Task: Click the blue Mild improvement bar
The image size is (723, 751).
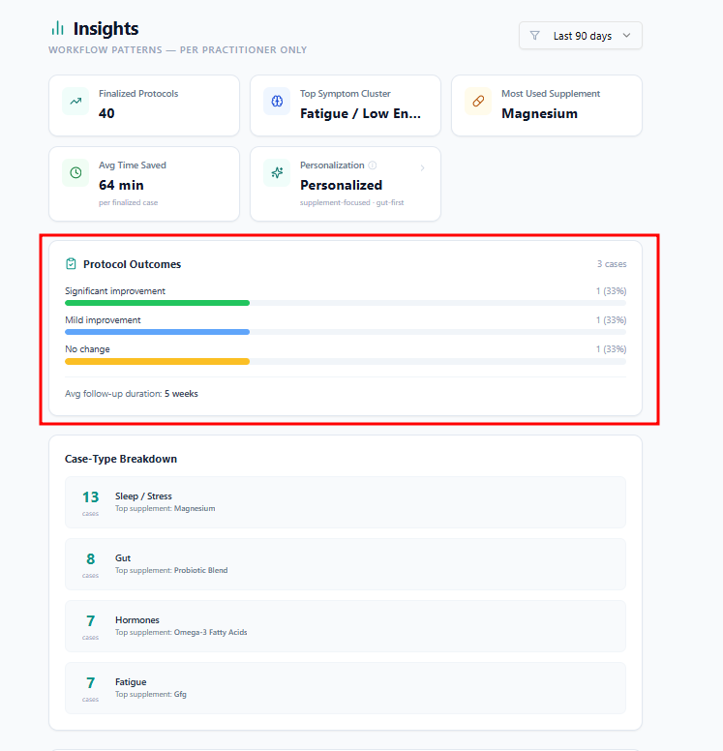Action: click(x=157, y=332)
